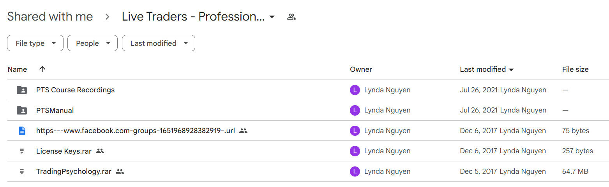Click Jul 26, 2021 date in PTS Course Recordings row
This screenshot has width=609, height=187.
click(x=479, y=90)
